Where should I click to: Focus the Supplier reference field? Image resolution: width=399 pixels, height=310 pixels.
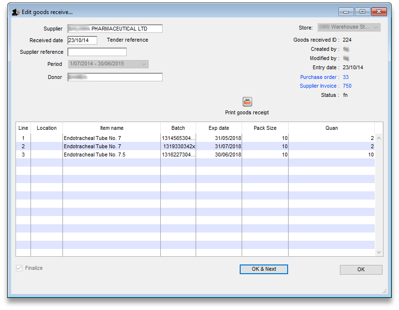pyautogui.click(x=97, y=52)
